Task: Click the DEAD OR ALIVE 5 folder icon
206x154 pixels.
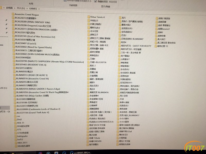Action: pyautogui.click(x=14, y=75)
